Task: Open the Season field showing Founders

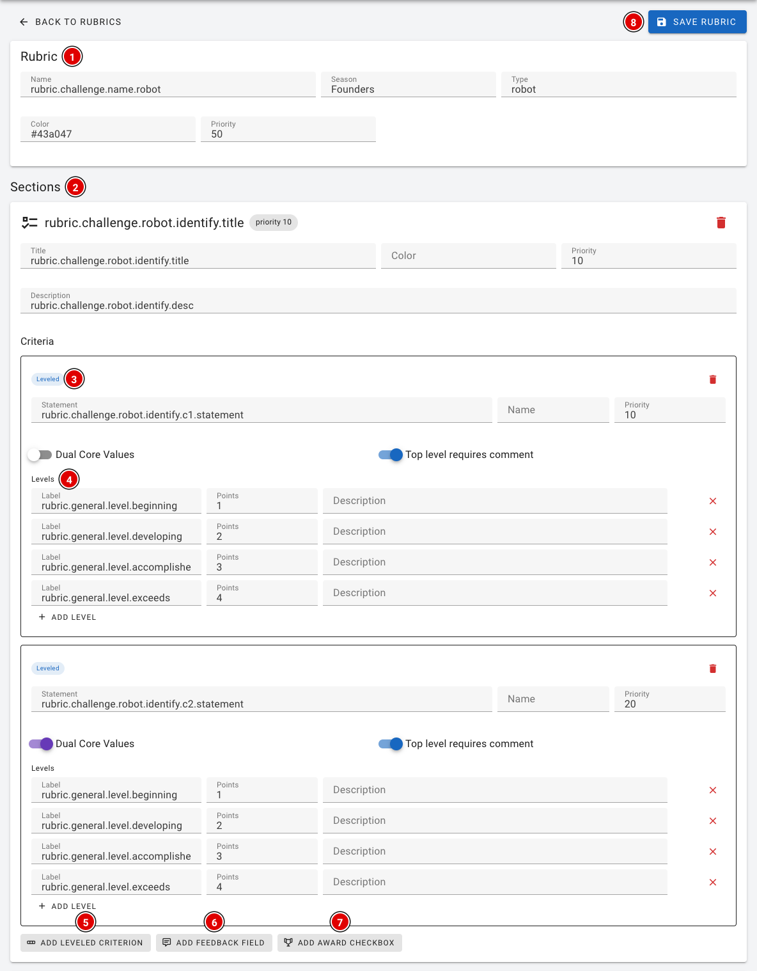Action: pyautogui.click(x=409, y=84)
